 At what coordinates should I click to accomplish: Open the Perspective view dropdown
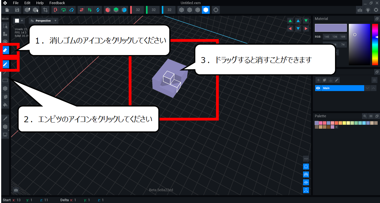tap(44, 21)
